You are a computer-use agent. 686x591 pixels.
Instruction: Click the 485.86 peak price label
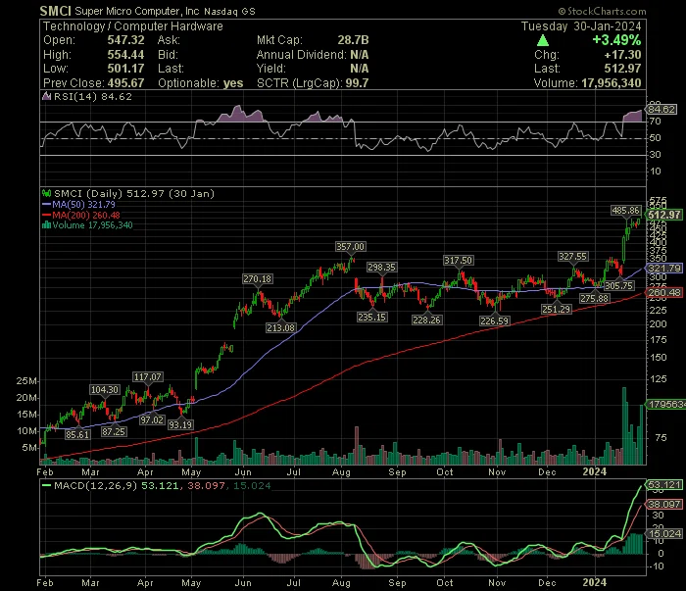(x=626, y=211)
